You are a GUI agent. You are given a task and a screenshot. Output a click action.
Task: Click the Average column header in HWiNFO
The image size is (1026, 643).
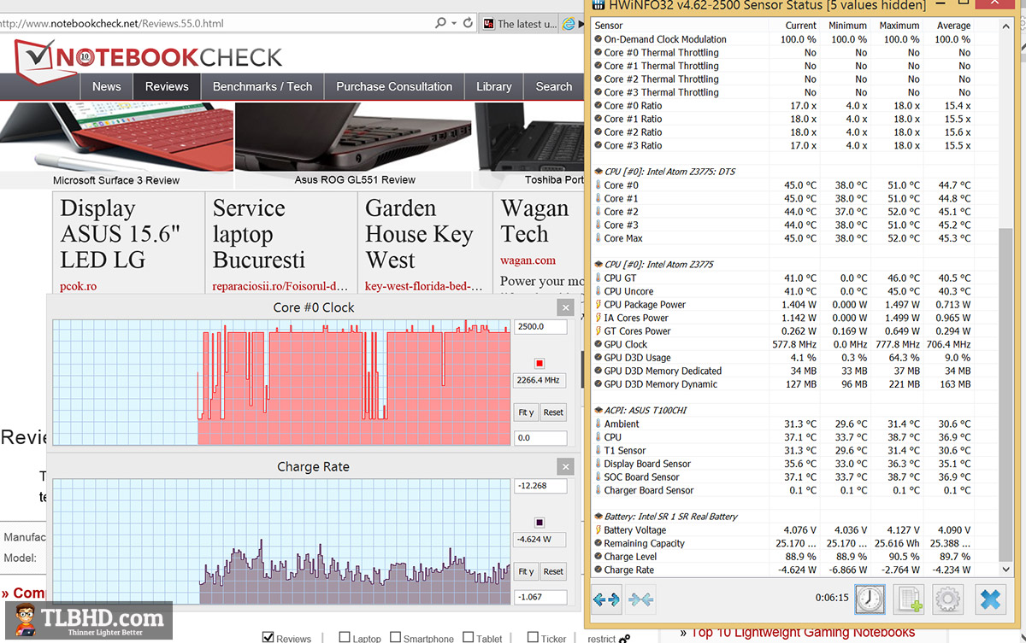tap(953, 26)
